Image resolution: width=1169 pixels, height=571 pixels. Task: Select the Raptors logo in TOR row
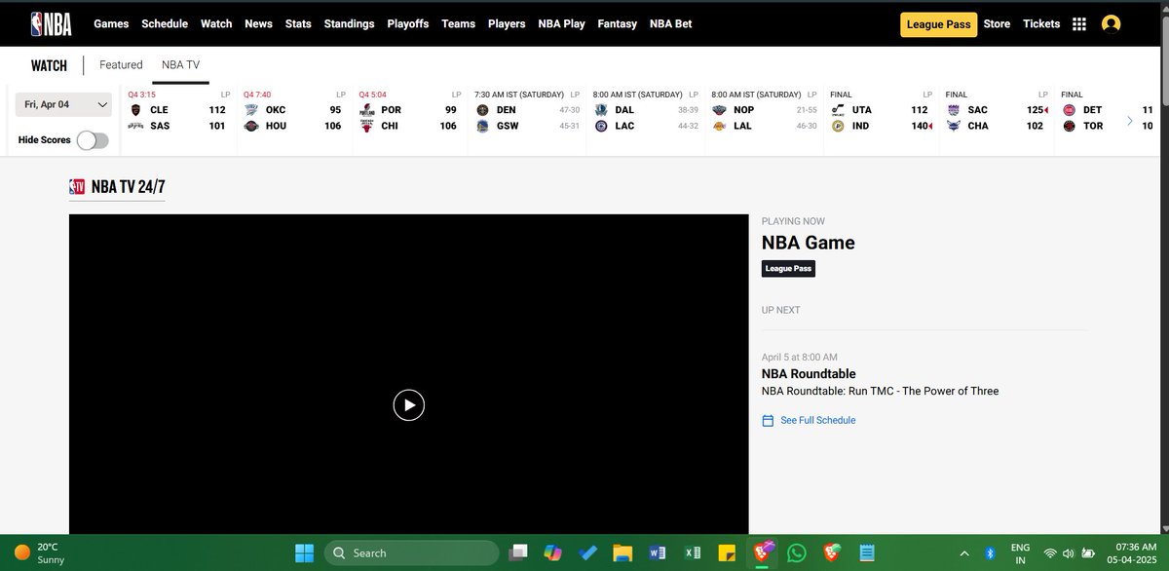(x=1069, y=126)
